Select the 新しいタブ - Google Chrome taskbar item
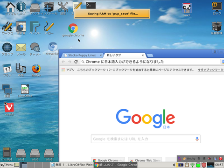This screenshot has width=224, height=168. (x=116, y=165)
